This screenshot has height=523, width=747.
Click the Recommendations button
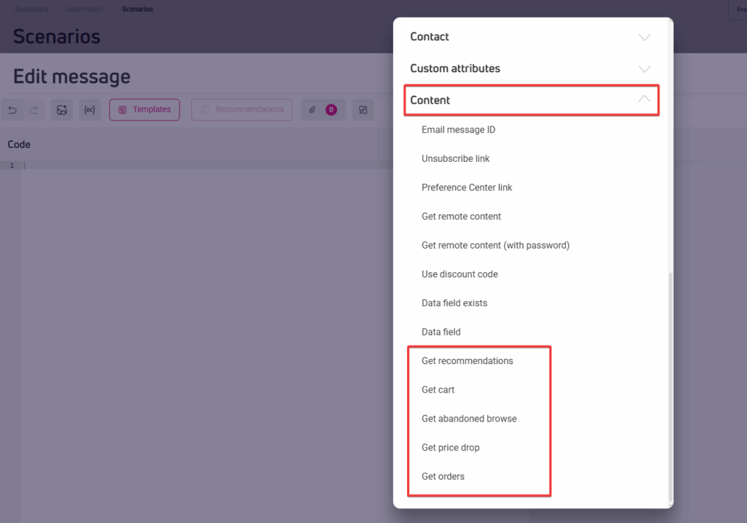241,110
